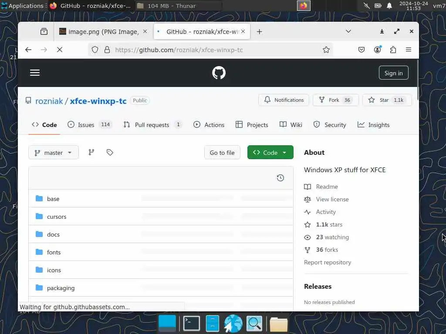
Task: Open the Firefox extensions puzzle icon
Action: pyautogui.click(x=393, y=50)
